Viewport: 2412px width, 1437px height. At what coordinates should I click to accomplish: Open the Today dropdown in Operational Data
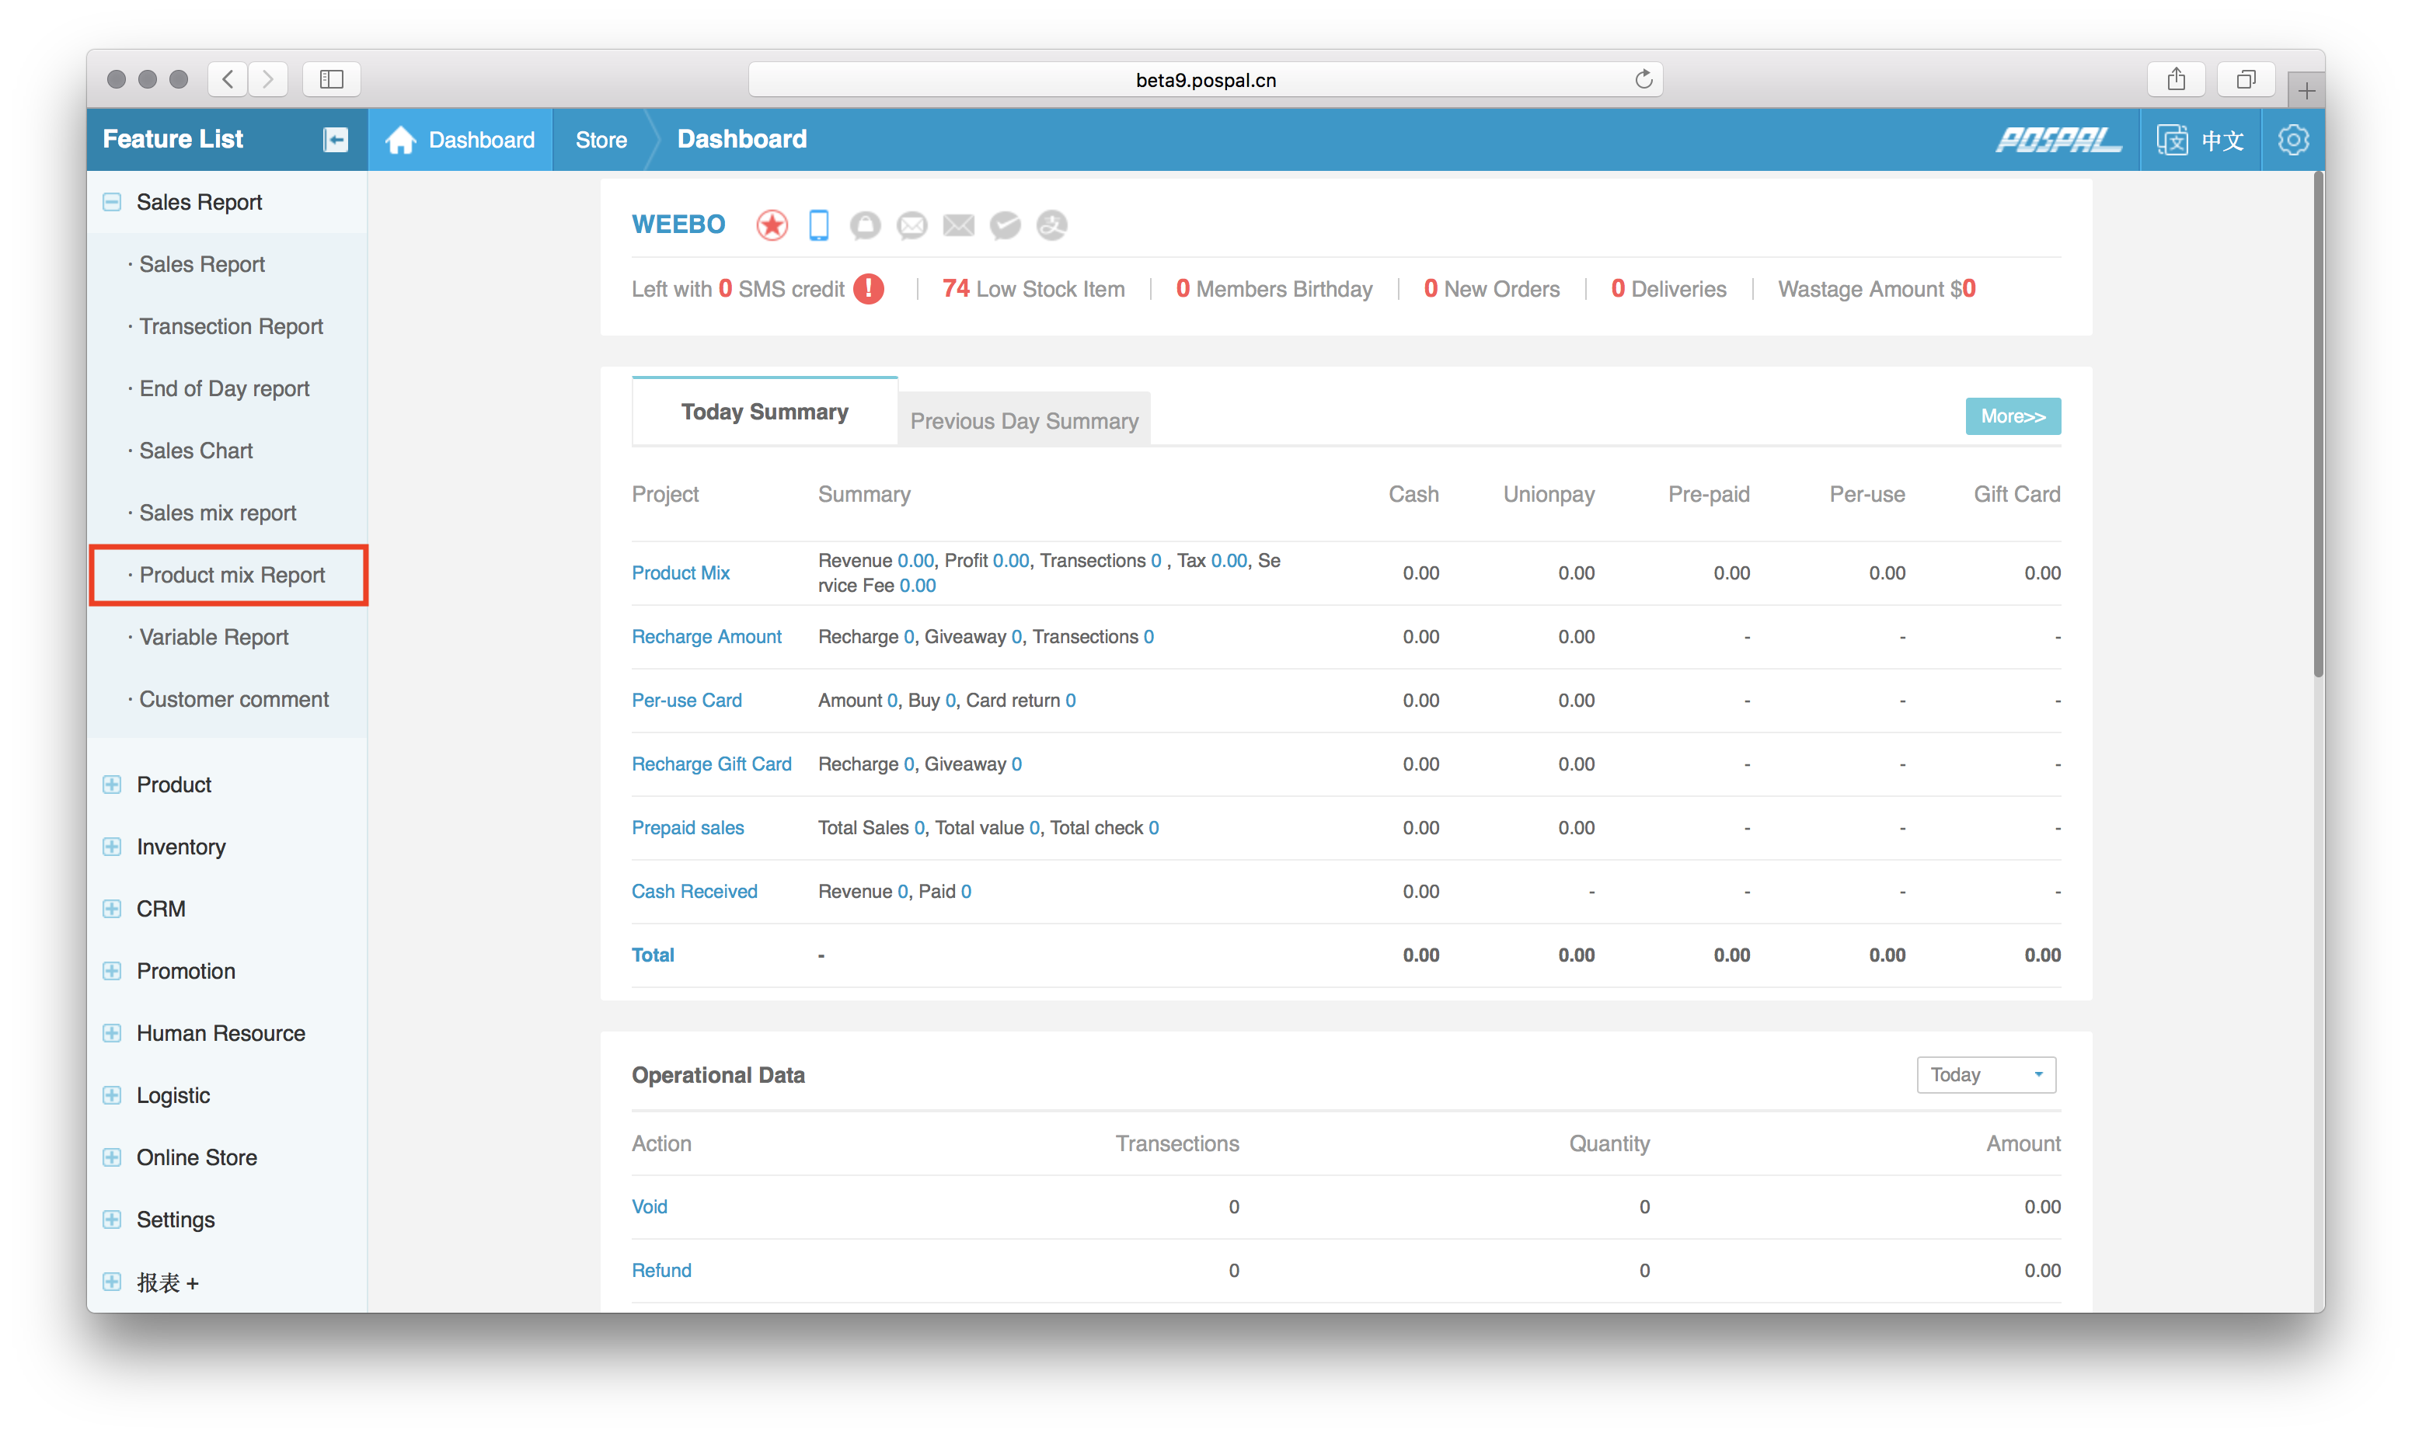tap(1986, 1075)
